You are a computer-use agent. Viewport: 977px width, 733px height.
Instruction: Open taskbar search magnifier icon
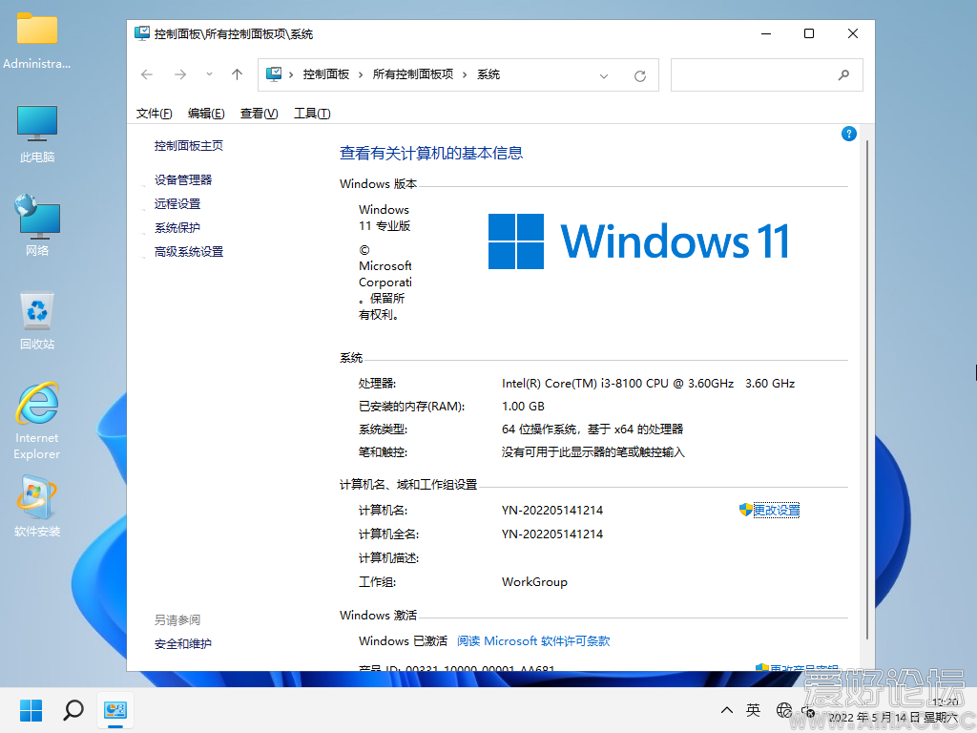[x=73, y=710]
